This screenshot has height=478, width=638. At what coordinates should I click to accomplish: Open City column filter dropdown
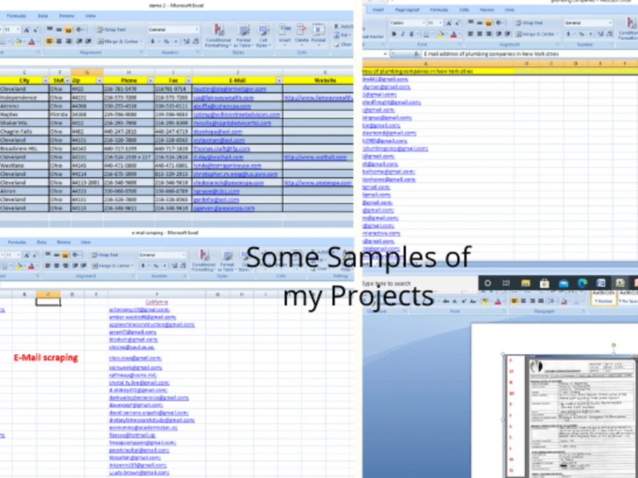45,80
